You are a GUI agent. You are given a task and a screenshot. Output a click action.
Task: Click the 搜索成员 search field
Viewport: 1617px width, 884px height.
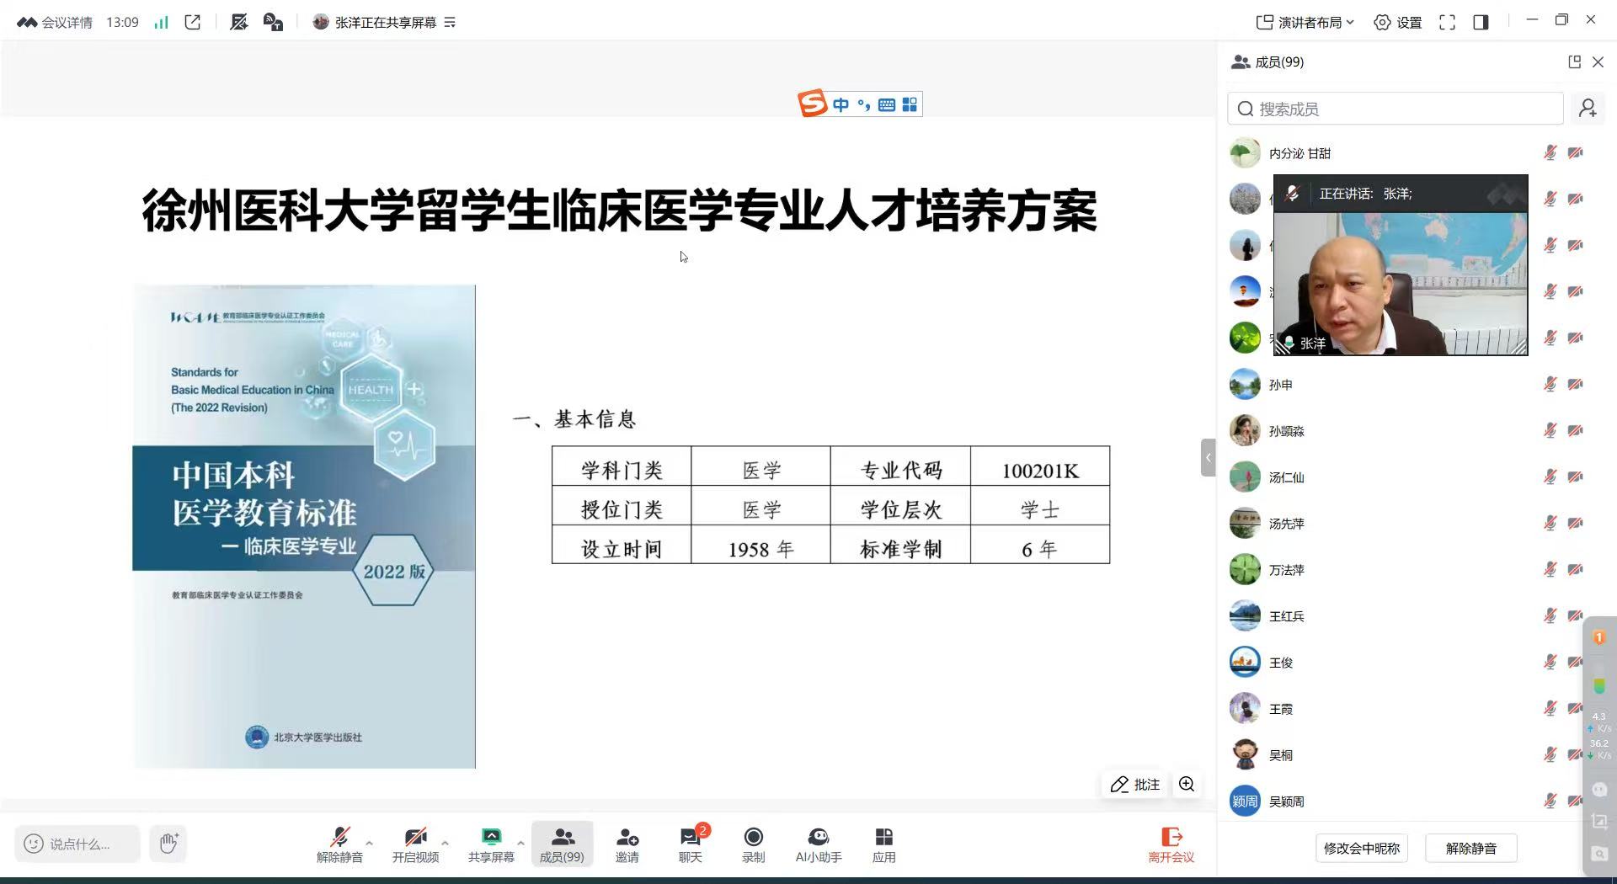click(1395, 109)
